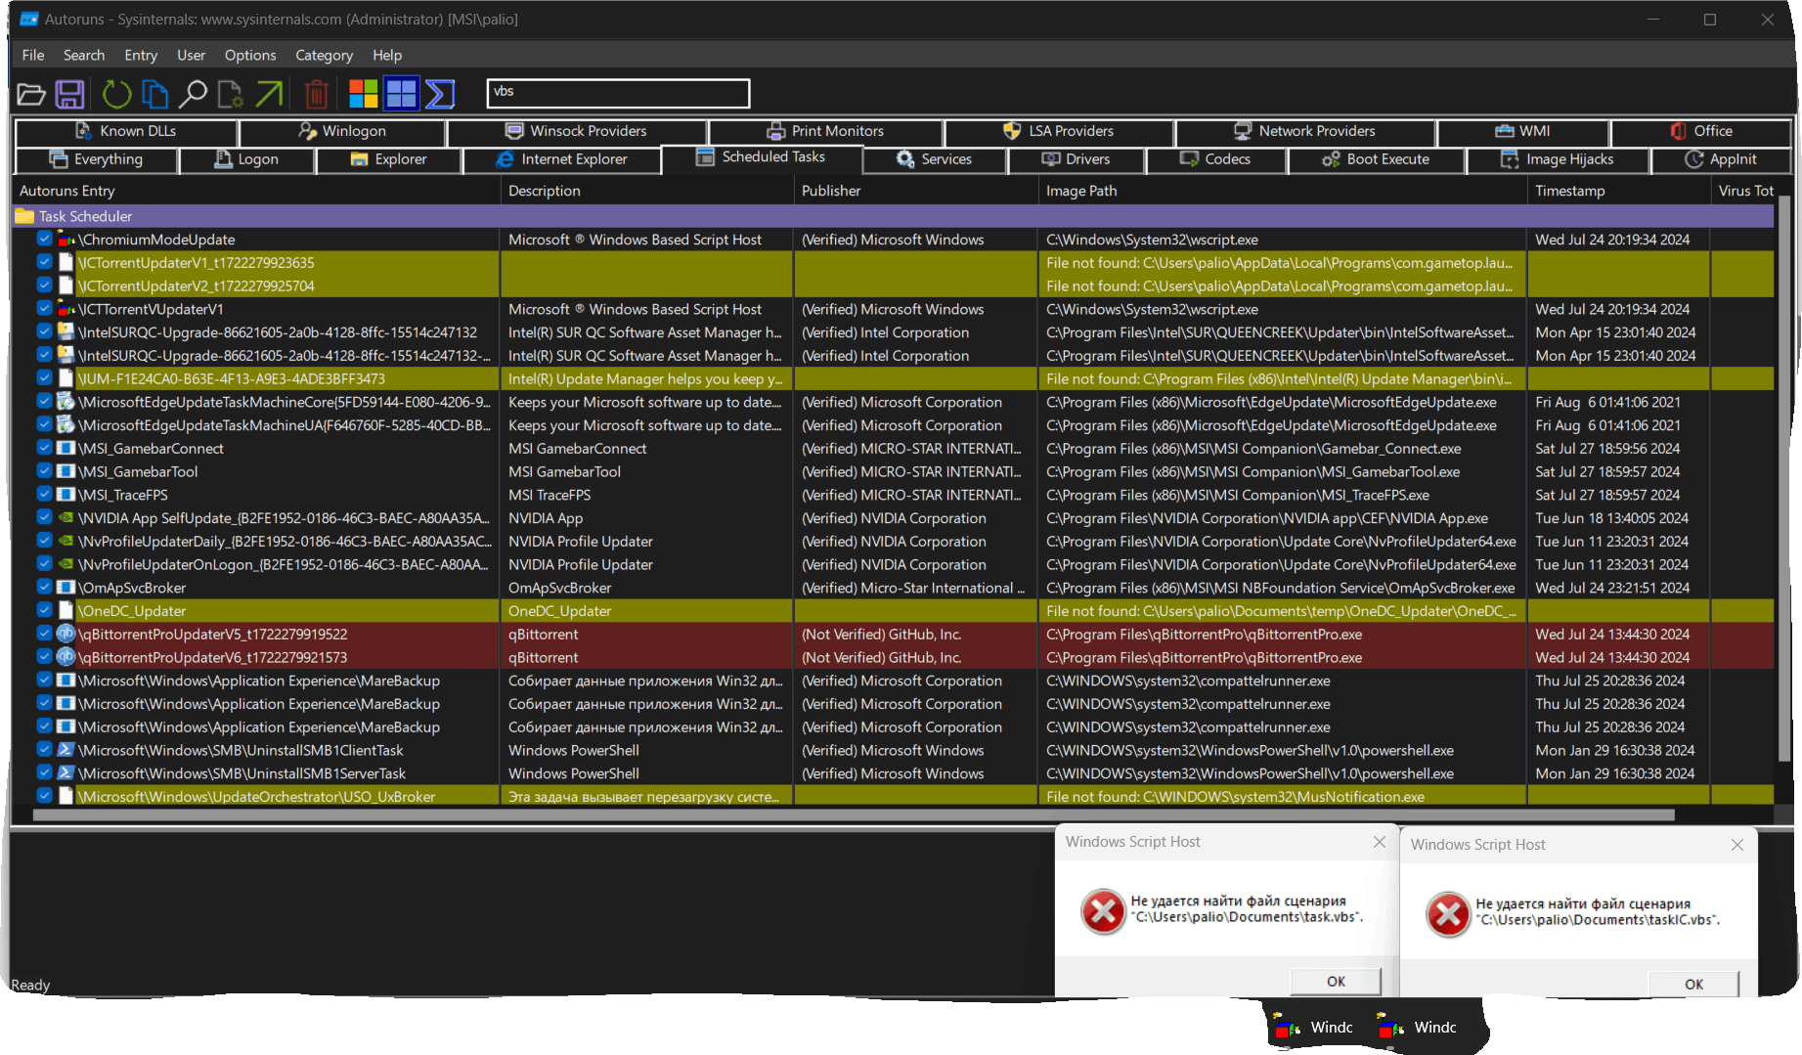Image resolution: width=1802 pixels, height=1055 pixels.
Task: Switch to the Internet Explorer tab
Action: (561, 159)
